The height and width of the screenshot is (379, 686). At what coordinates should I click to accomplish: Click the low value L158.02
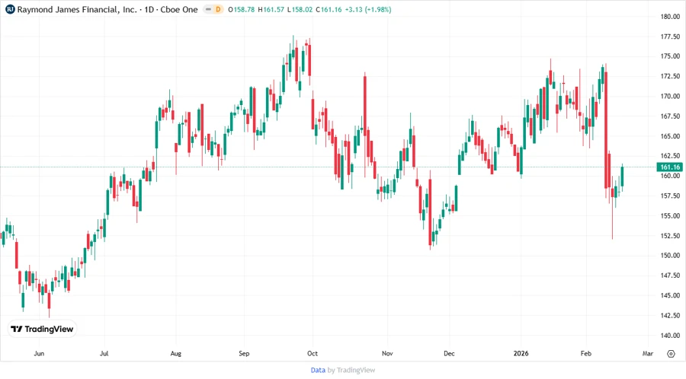(x=300, y=9)
